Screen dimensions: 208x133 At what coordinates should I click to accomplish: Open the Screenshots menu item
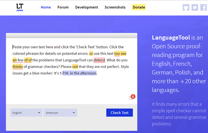pos(115,7)
